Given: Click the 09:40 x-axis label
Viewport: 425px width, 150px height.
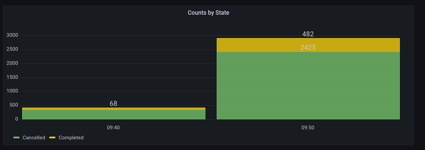Looking at the screenshot, I should point(114,128).
